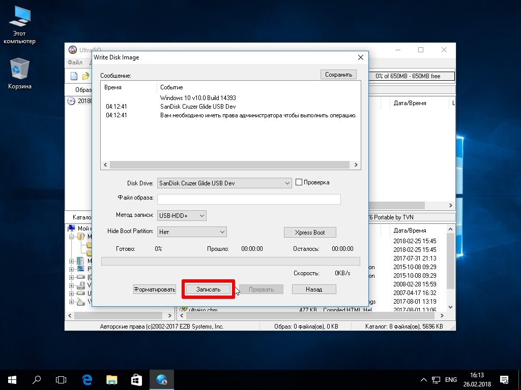The width and height of the screenshot is (521, 390).
Task: Click the upper file pane's right scroll arrow
Action: click(451, 205)
